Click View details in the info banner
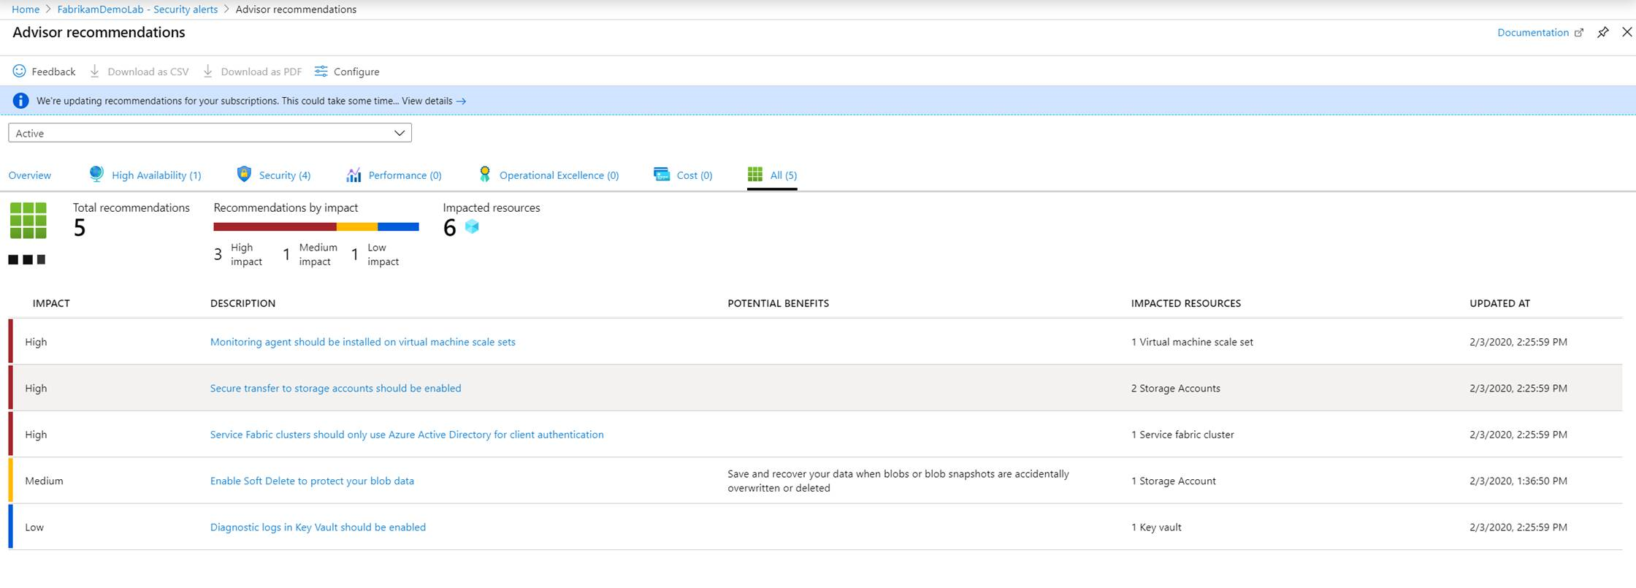 (434, 101)
